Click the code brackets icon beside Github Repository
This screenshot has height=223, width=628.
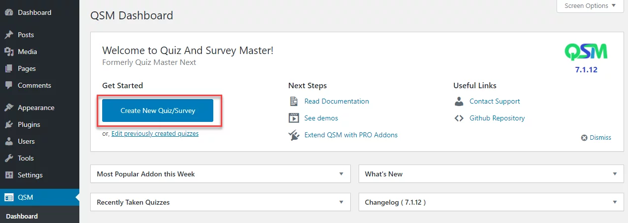click(x=459, y=118)
